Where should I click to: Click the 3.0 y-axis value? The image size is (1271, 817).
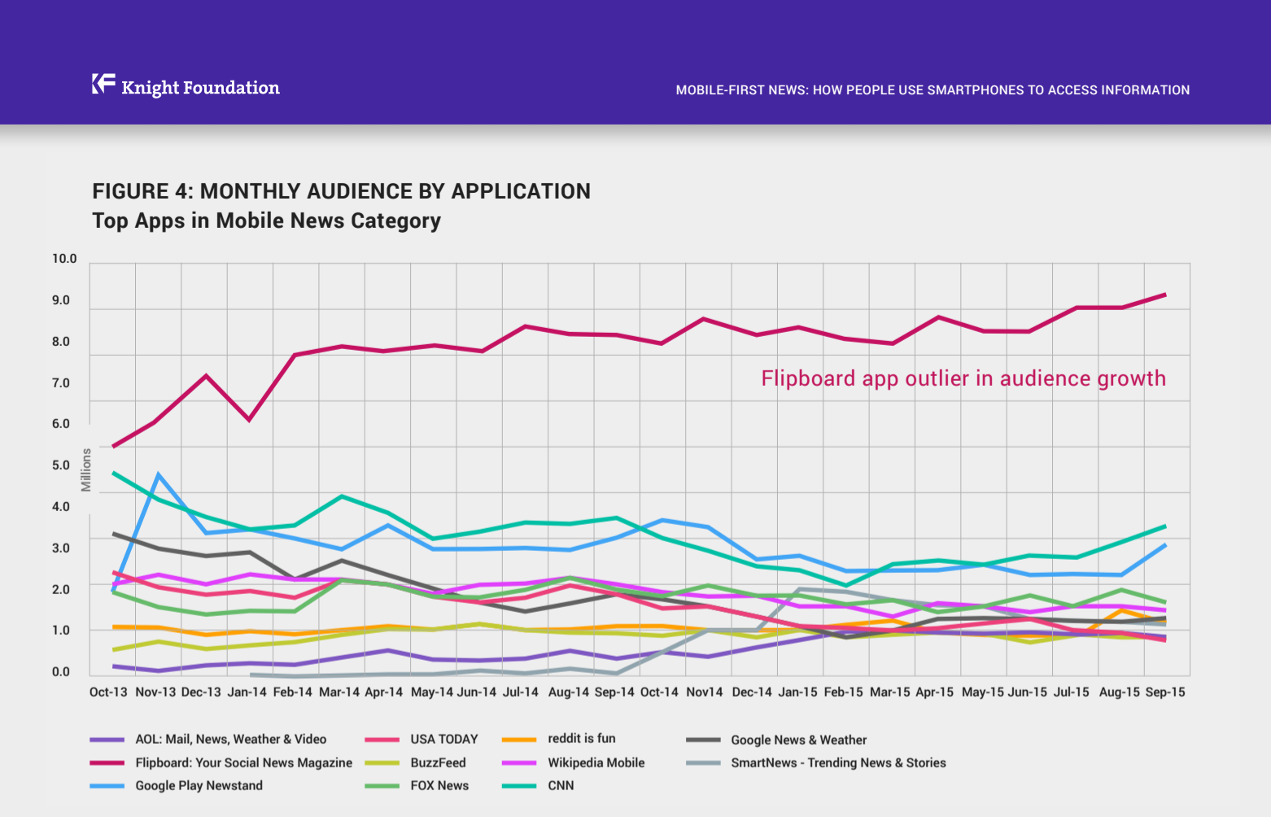click(x=61, y=548)
